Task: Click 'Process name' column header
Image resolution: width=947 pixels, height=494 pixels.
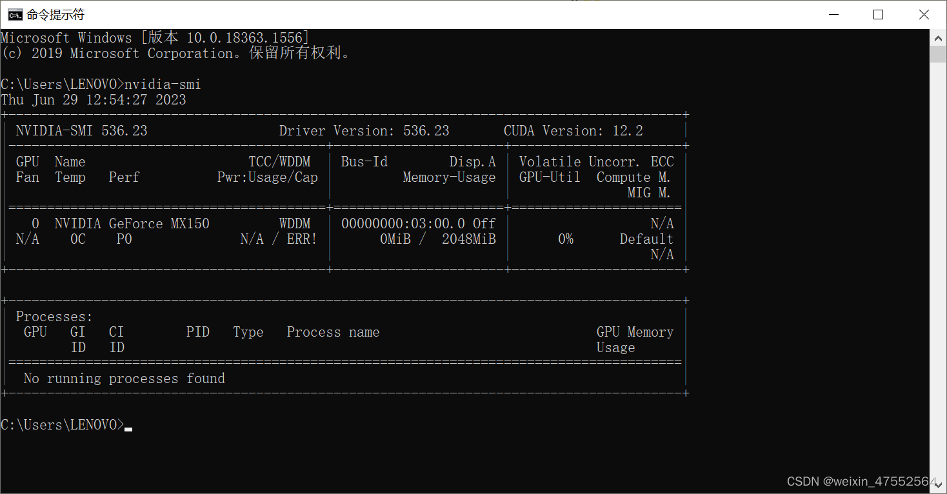Action: click(334, 332)
